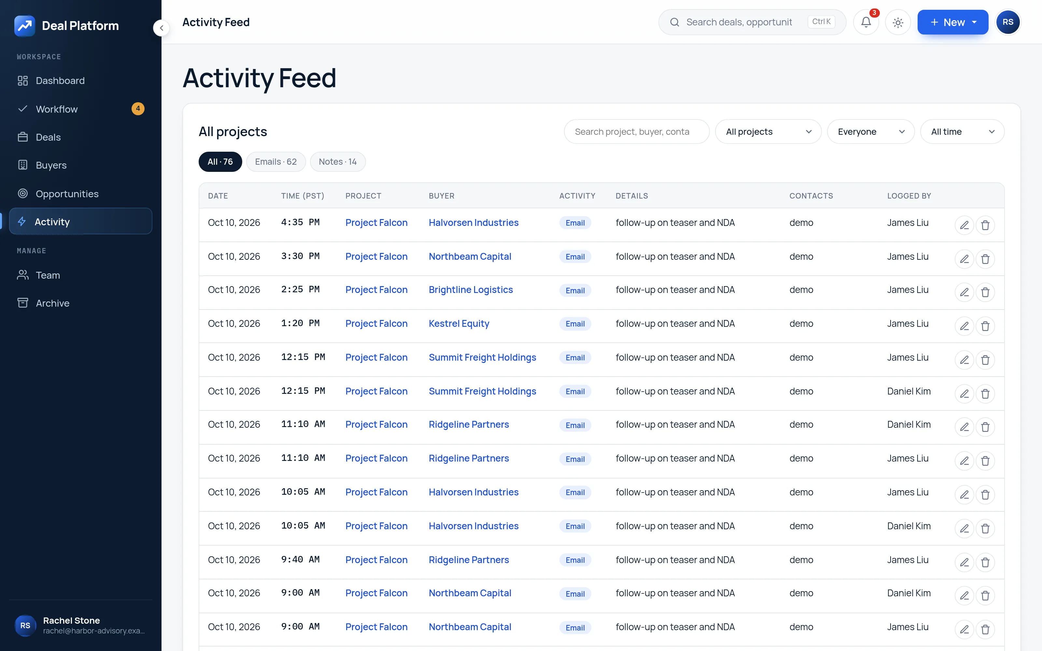The image size is (1042, 651).
Task: Click the DATE column header
Action: click(218, 196)
